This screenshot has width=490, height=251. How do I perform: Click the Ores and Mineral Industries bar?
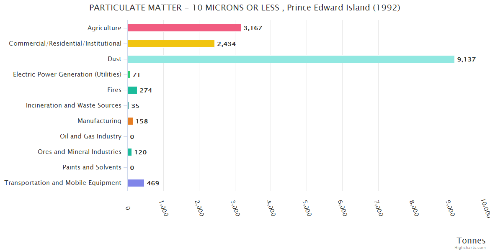(129, 152)
